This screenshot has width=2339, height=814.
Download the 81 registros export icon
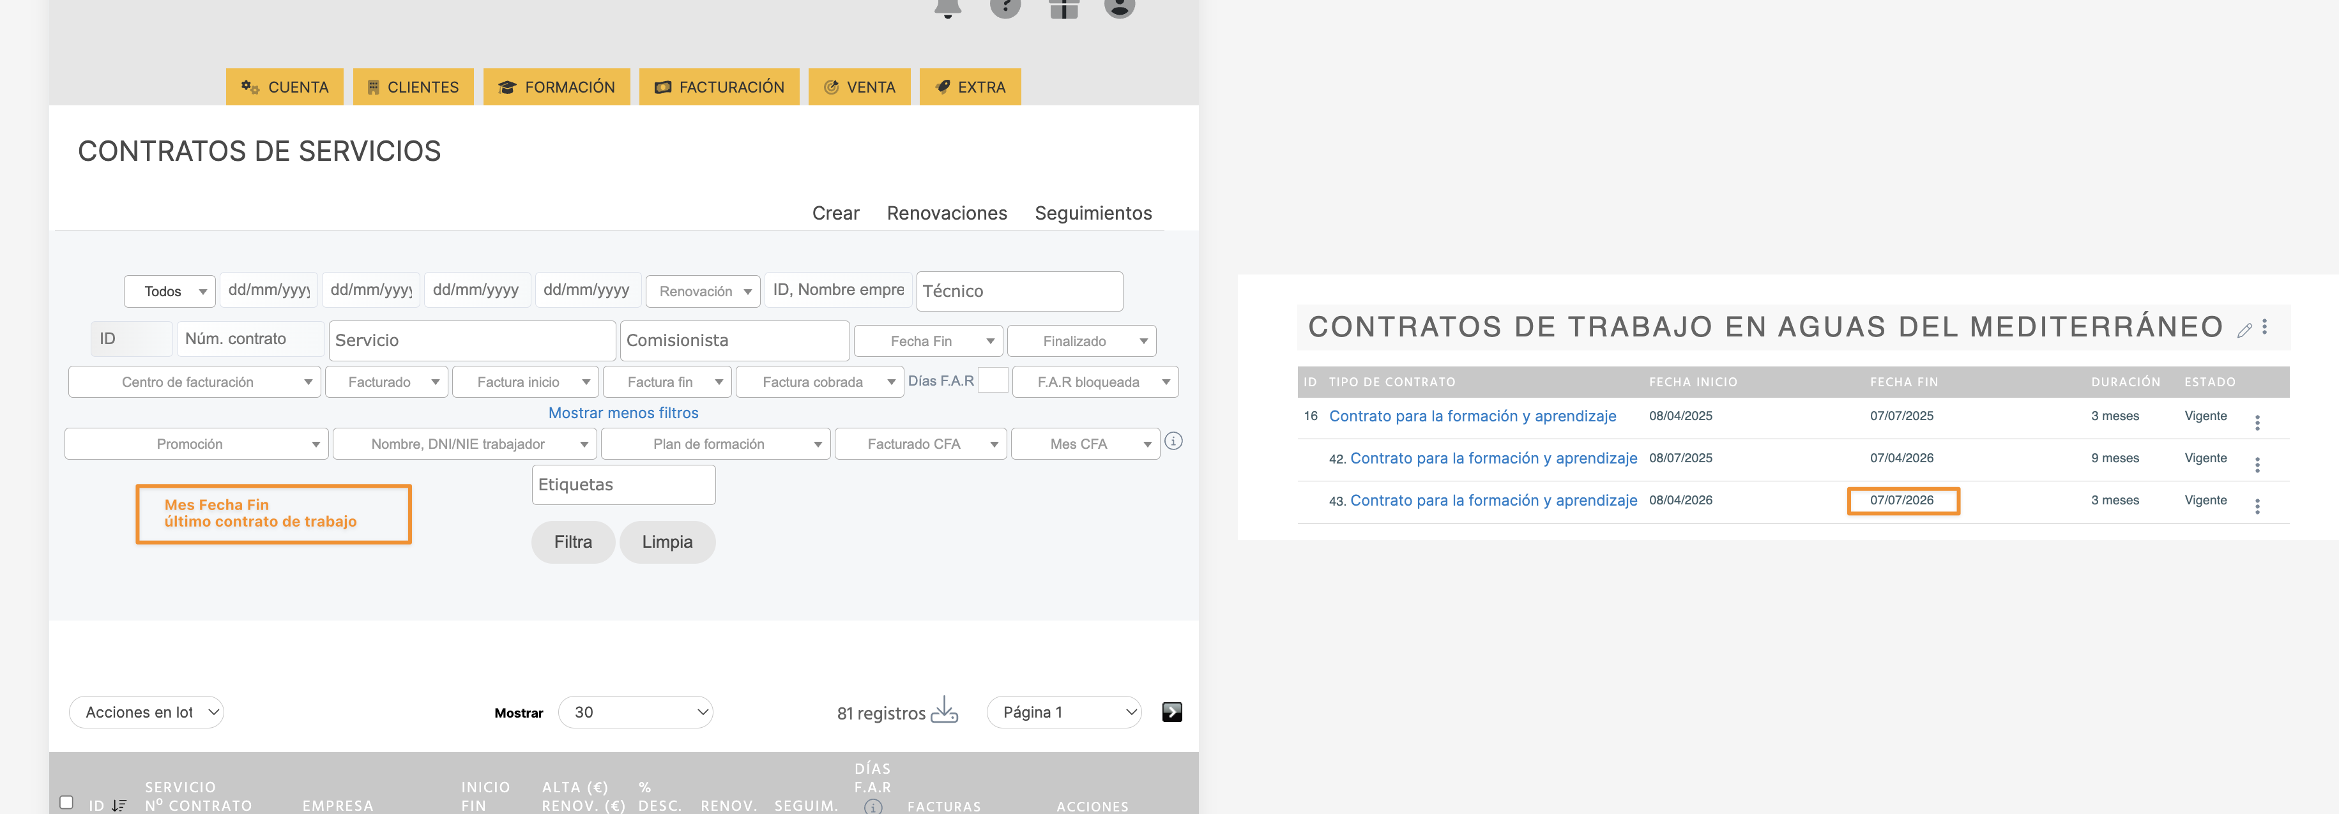pyautogui.click(x=944, y=711)
